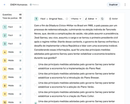Click Duplicar button
Screen dimensions: 130x104
[113, 5]
